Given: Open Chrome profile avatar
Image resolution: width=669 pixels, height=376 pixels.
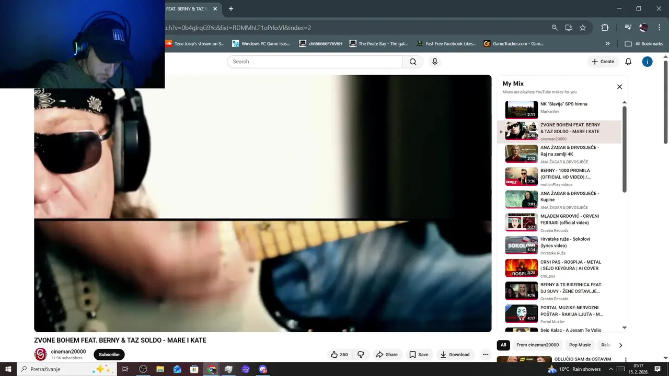Looking at the screenshot, I should (643, 28).
